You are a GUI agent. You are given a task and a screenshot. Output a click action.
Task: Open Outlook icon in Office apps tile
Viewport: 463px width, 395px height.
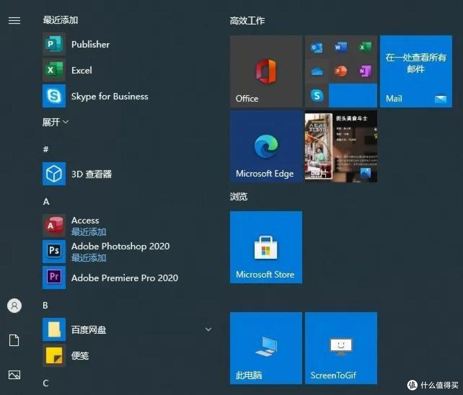pyautogui.click(x=316, y=47)
